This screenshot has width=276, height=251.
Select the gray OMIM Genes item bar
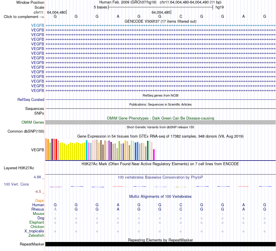160,122
